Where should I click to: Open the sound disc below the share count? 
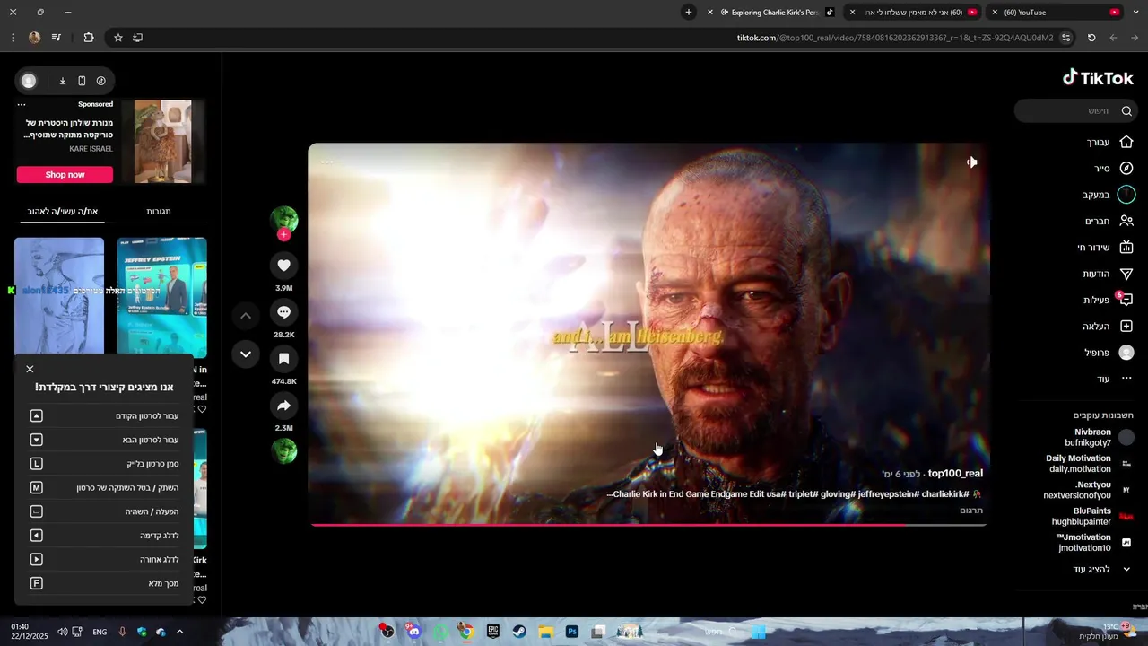coord(284,450)
